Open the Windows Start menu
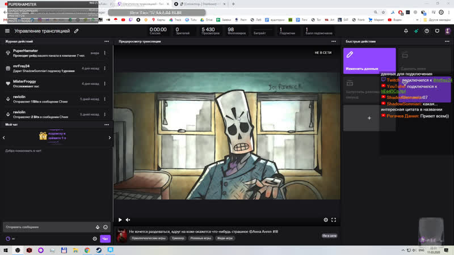Screen dimensions: 454x255 [x=6, y=250]
